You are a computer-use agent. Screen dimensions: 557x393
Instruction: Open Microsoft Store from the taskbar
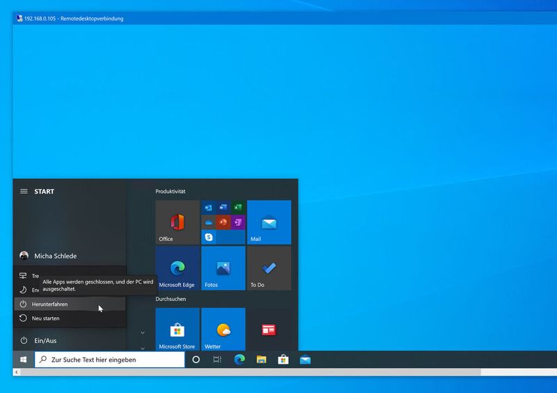coord(283,360)
